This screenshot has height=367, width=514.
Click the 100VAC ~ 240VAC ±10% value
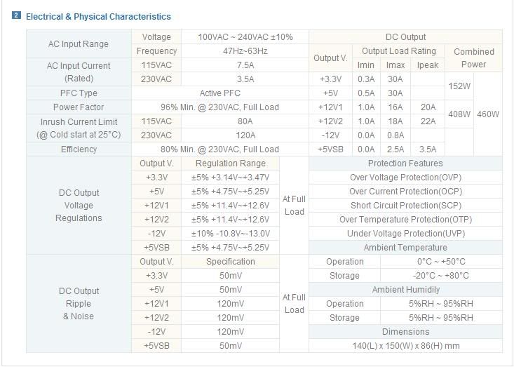[245, 37]
